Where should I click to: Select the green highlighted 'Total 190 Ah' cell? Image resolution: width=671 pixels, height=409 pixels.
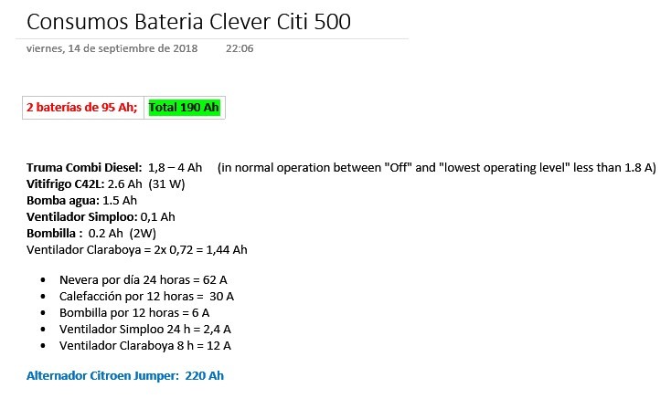tap(184, 108)
